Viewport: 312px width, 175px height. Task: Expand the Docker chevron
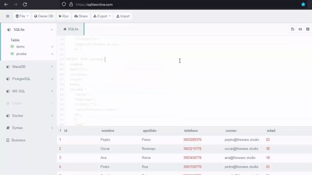coord(52,116)
